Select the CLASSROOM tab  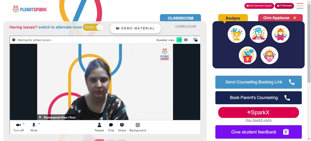tap(180, 18)
